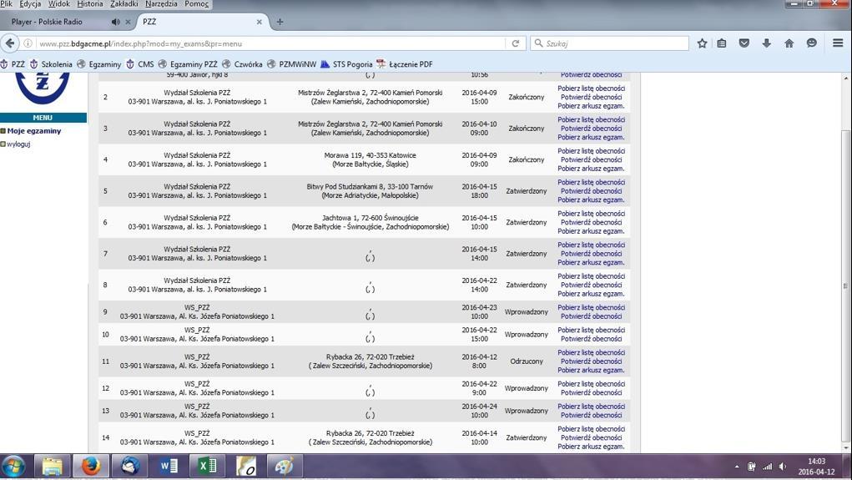Image resolution: width=852 pixels, height=480 pixels.
Task: Open the Windows Start button
Action: [x=13, y=467]
